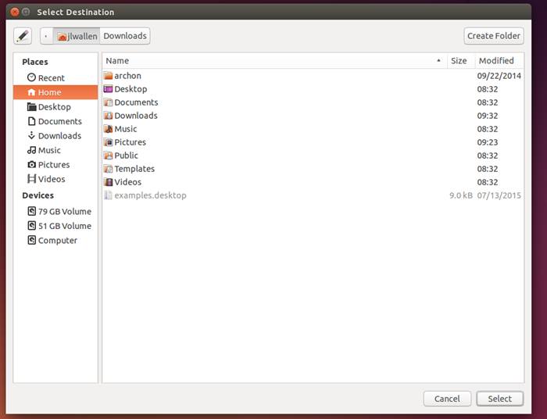Select the jlwallen home path button

77,36
